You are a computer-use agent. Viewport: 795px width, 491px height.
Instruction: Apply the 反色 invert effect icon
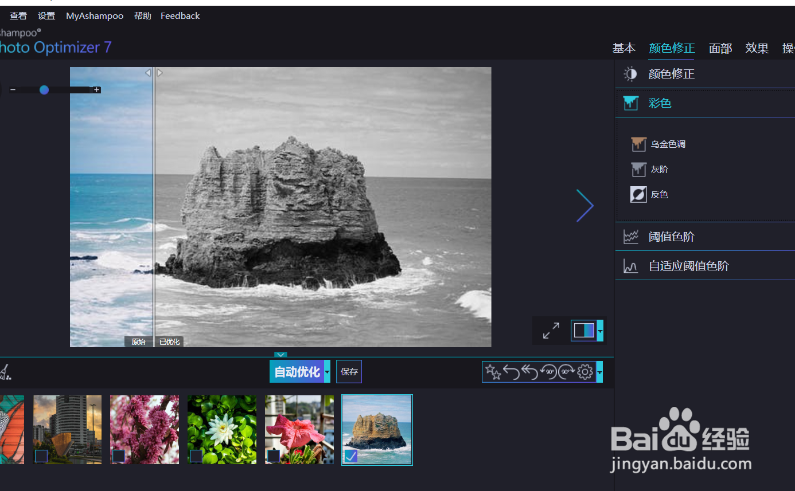coord(638,195)
